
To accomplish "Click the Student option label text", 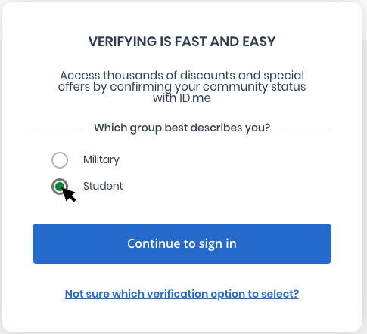I will pos(103,186).
